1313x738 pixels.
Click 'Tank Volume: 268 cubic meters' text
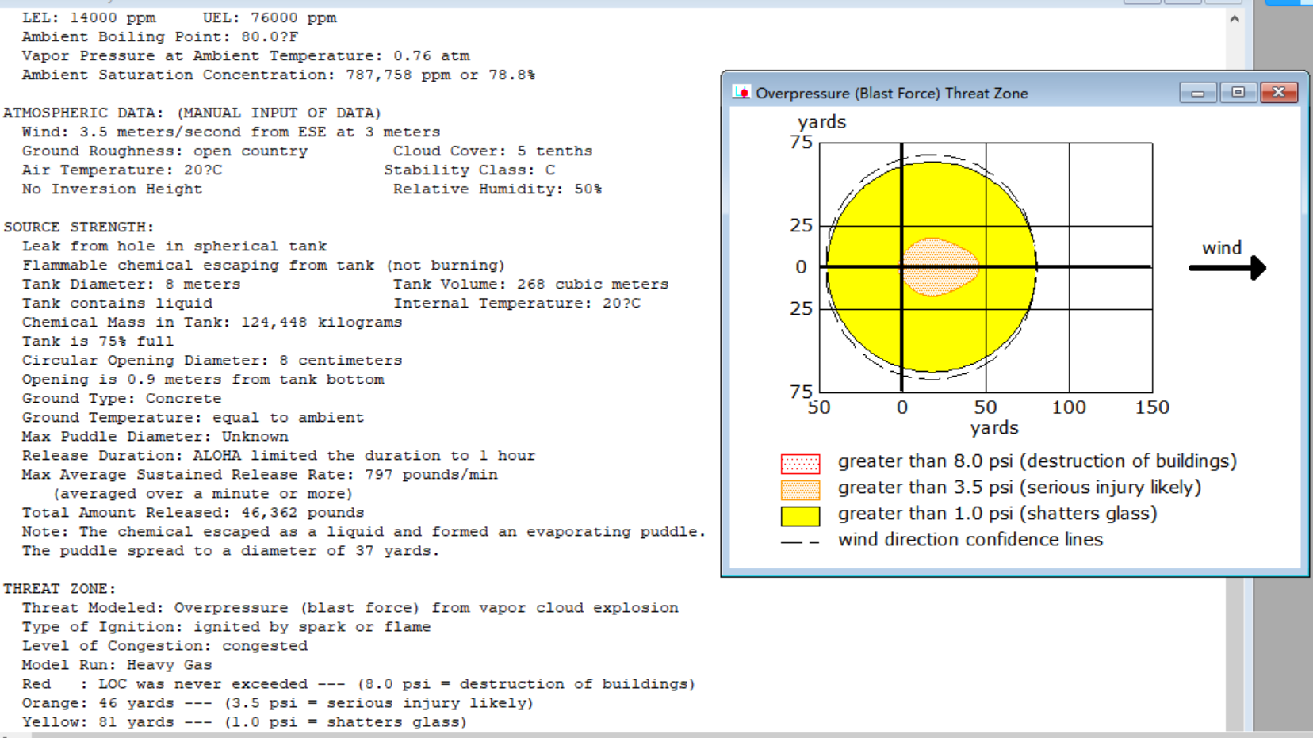[530, 285]
